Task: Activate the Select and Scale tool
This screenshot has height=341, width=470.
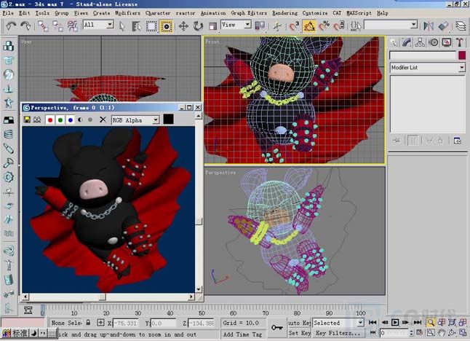Action: (212, 26)
